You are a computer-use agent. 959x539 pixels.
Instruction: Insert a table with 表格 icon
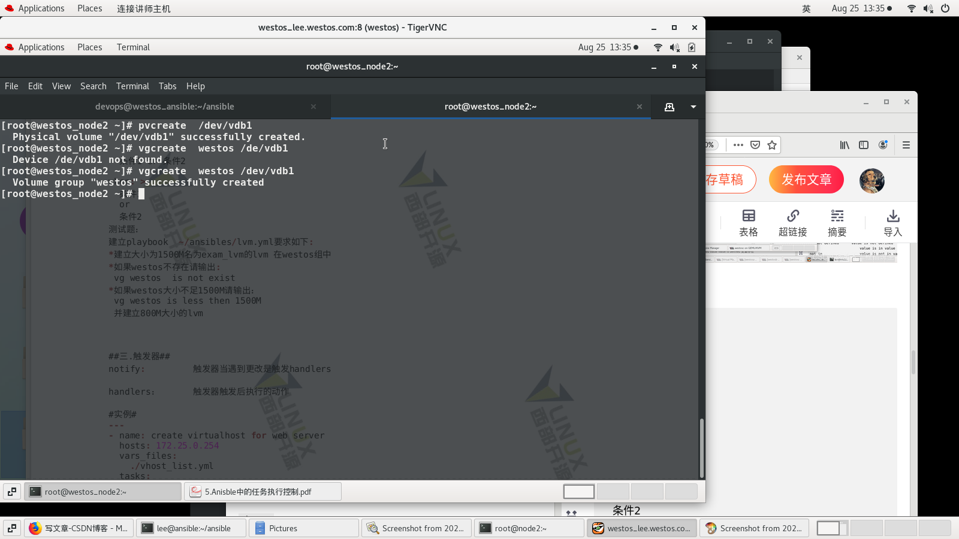click(749, 223)
